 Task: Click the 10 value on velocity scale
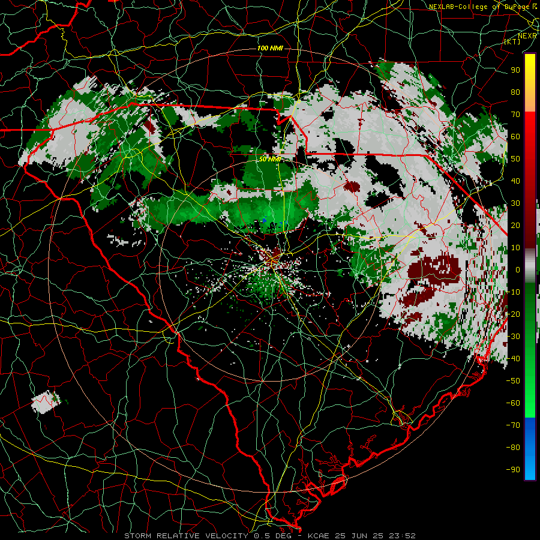(x=515, y=248)
